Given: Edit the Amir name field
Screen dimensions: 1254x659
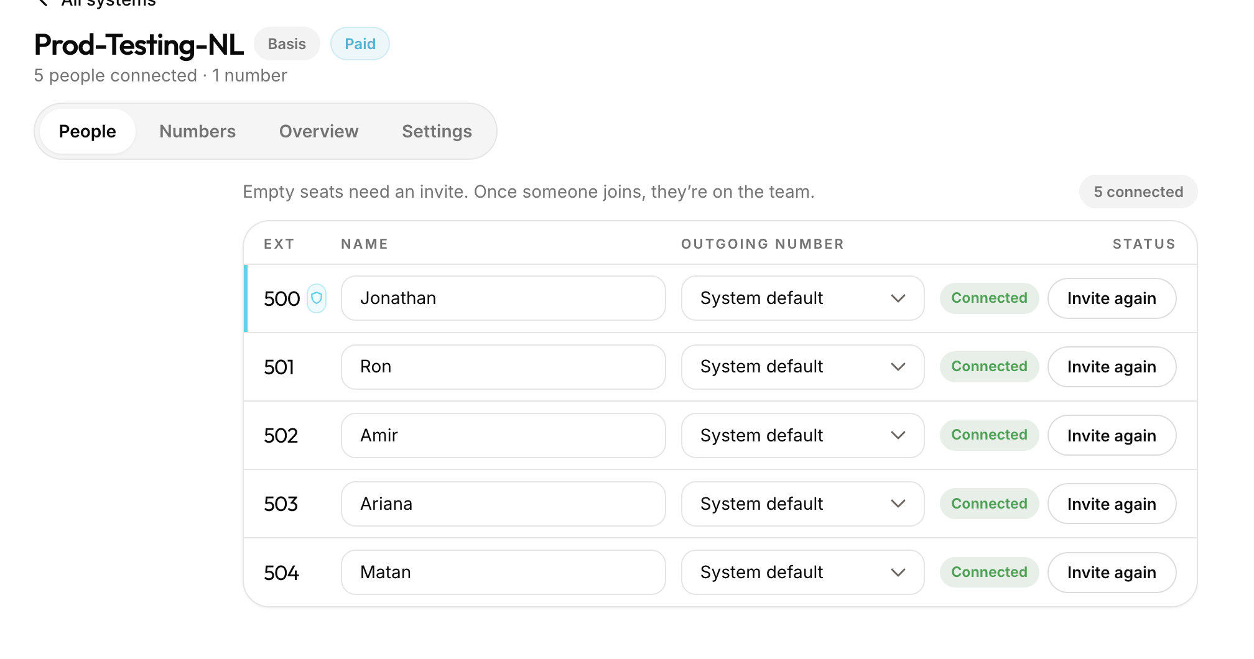Looking at the screenshot, I should coord(503,435).
